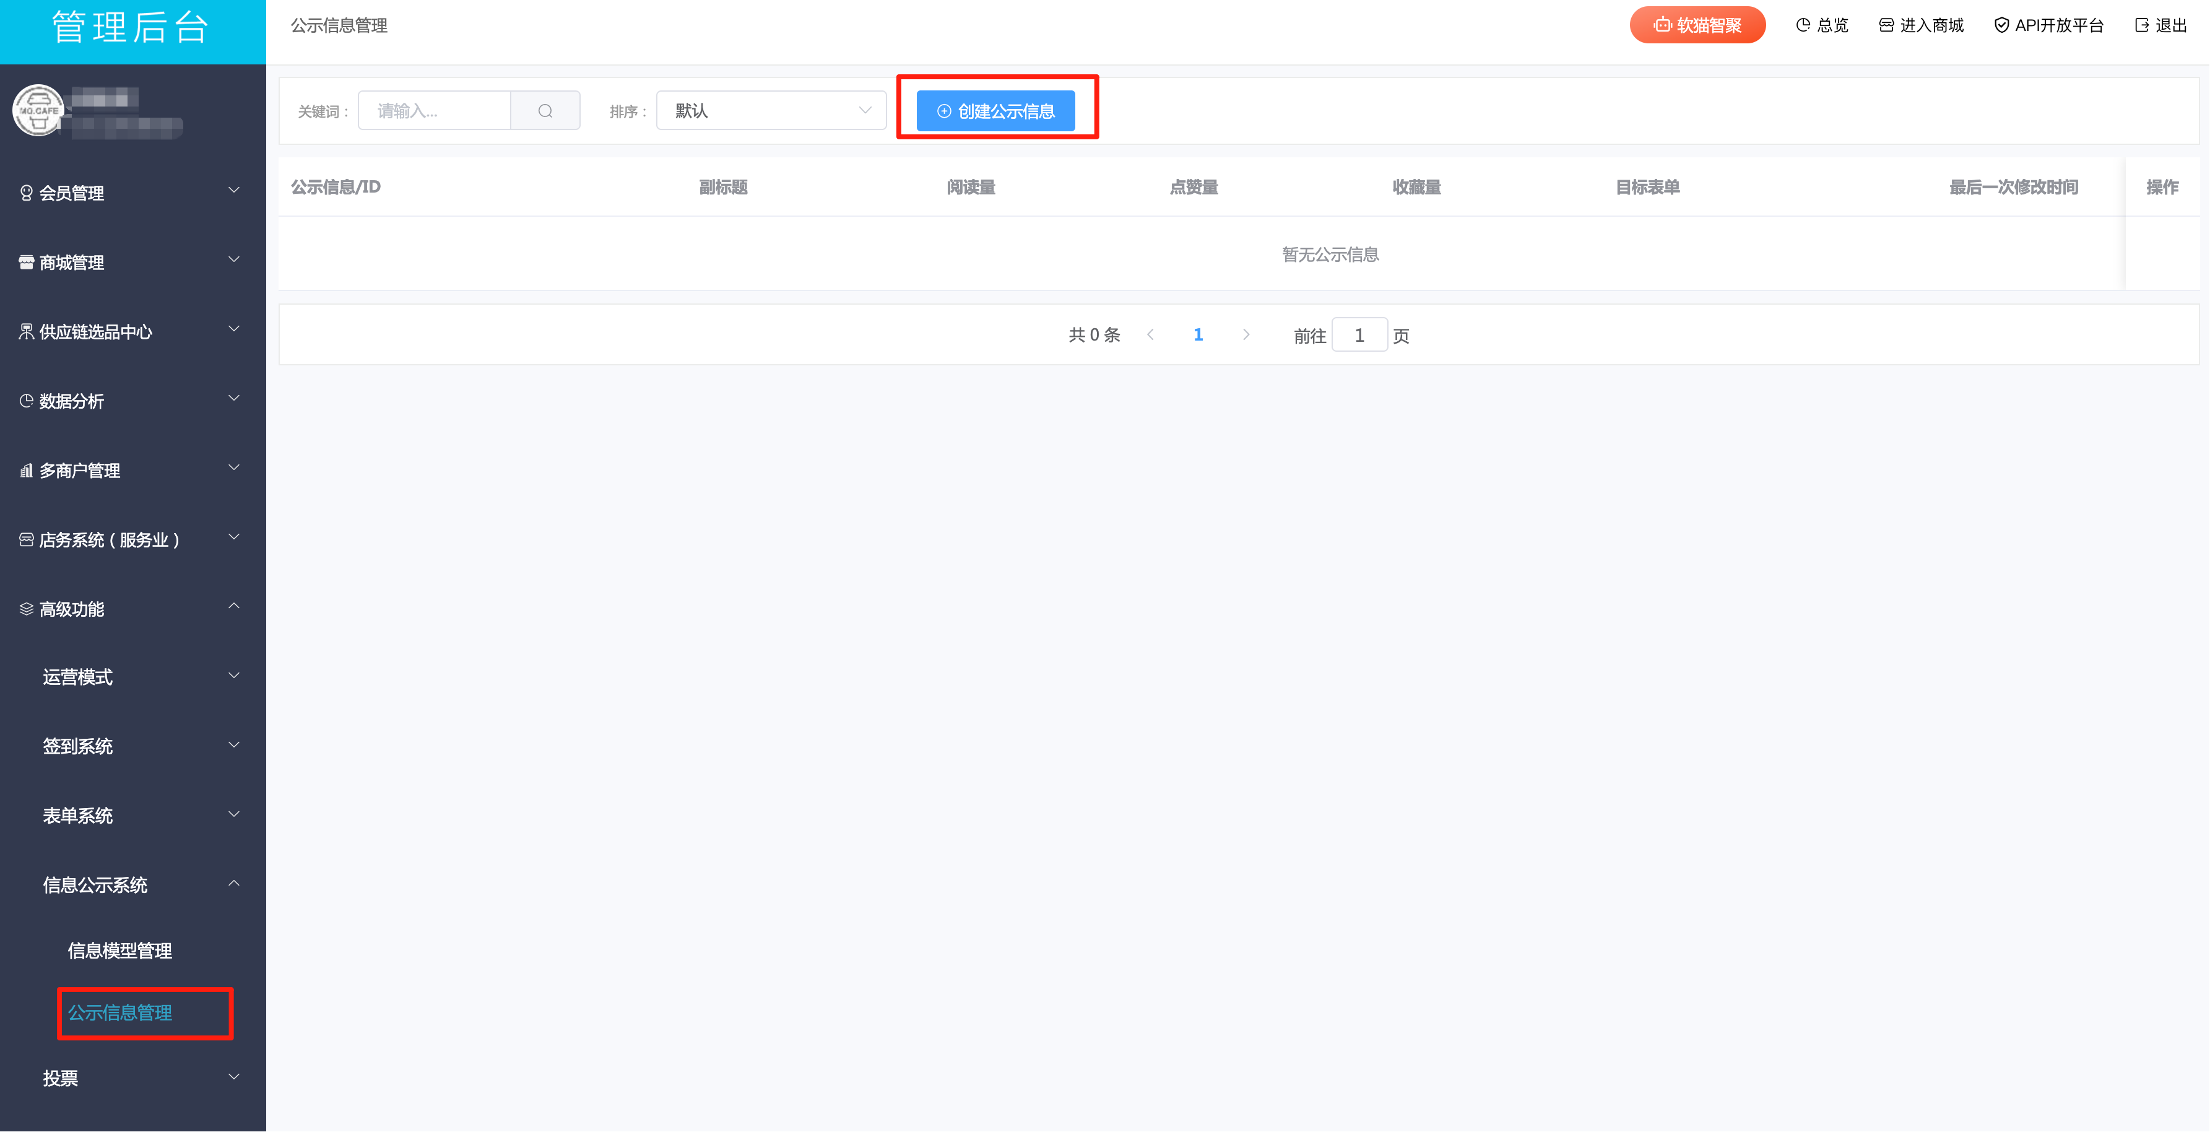Click 创建公示信息 button
Image resolution: width=2210 pixels, height=1132 pixels.
(x=995, y=111)
